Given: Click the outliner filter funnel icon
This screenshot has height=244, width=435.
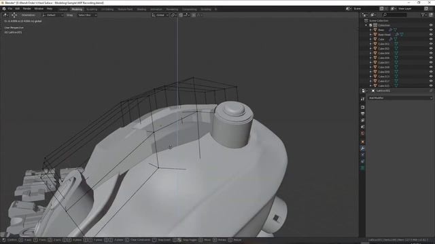Looking at the screenshot, I should click(423, 15).
